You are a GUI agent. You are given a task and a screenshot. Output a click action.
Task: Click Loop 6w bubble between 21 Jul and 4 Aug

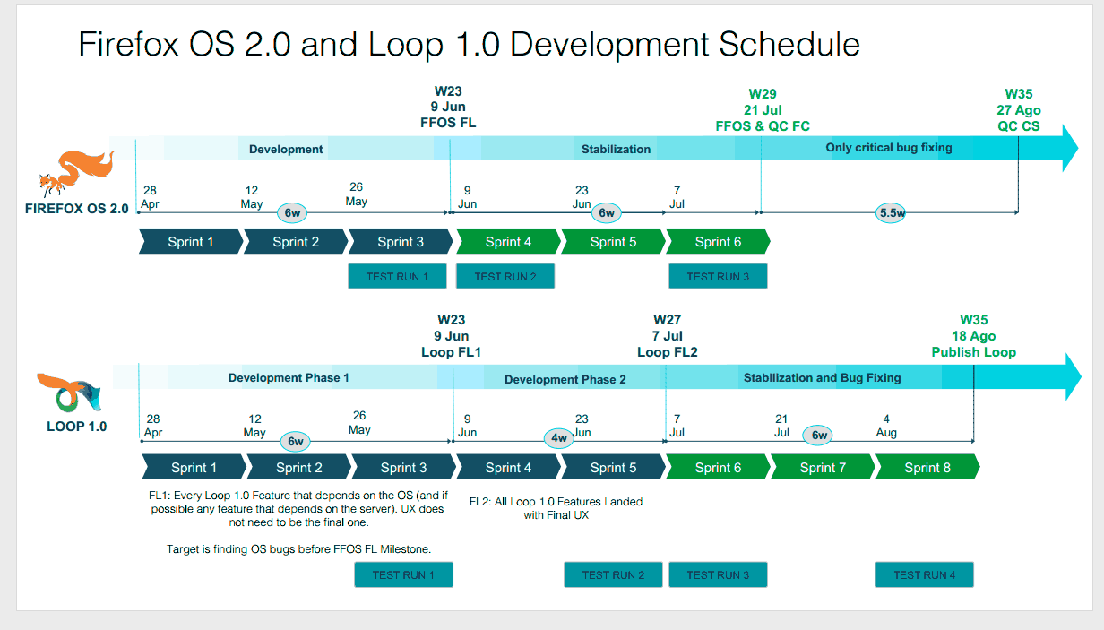(x=819, y=436)
